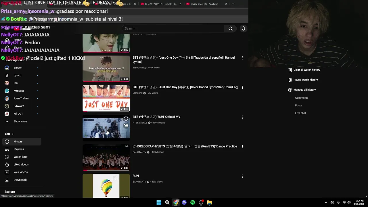Open Your videos in sidebar

coord(22,172)
